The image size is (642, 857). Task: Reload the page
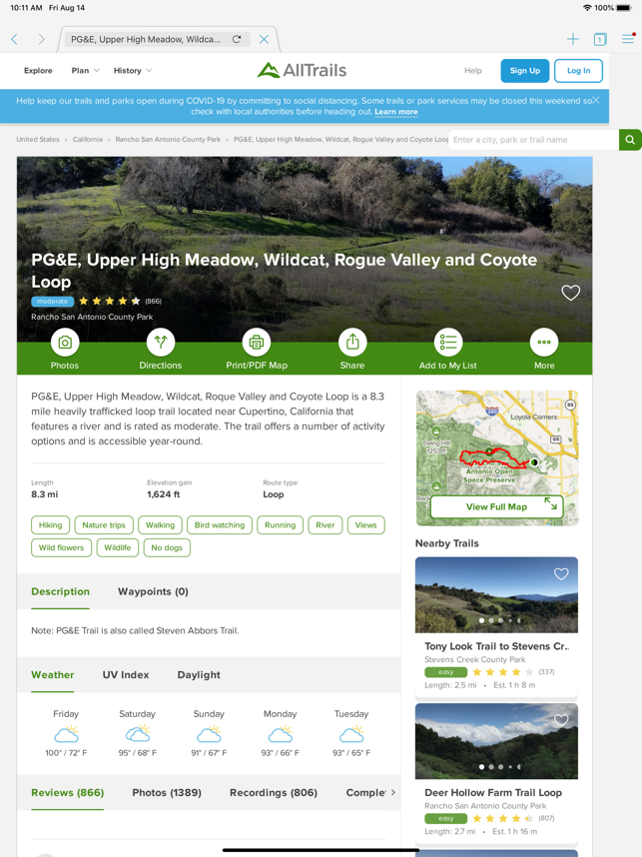pos(237,39)
